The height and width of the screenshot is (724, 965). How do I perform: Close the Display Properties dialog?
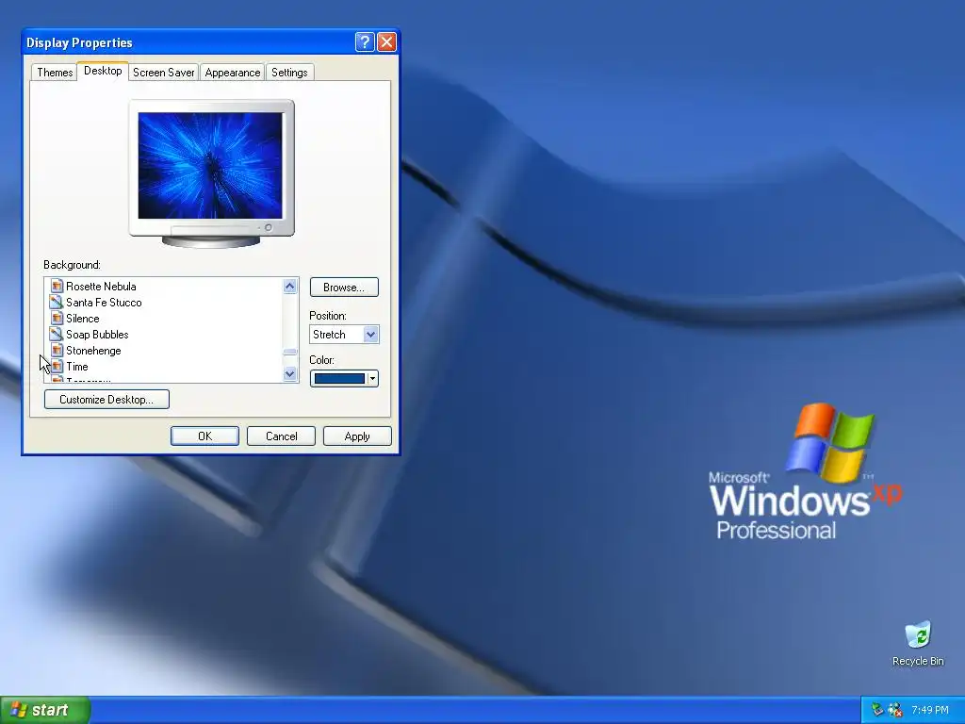tap(386, 41)
